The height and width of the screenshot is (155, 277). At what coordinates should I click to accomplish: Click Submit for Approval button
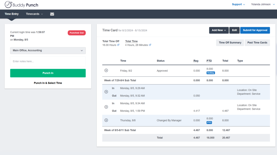255,30
